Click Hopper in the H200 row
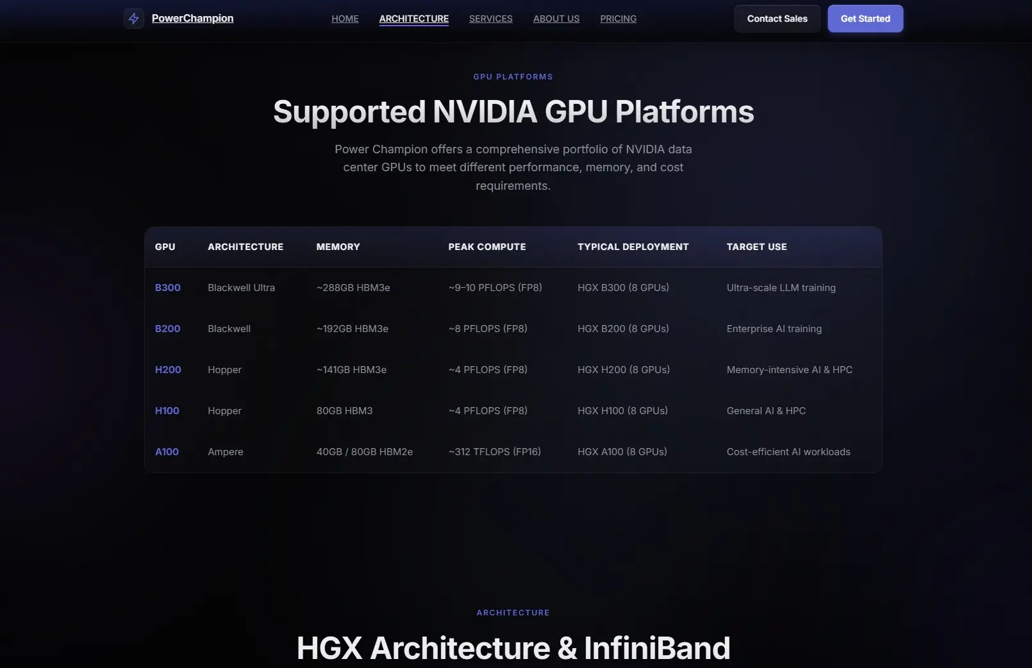Screen dimensions: 1032x668 [x=224, y=370]
